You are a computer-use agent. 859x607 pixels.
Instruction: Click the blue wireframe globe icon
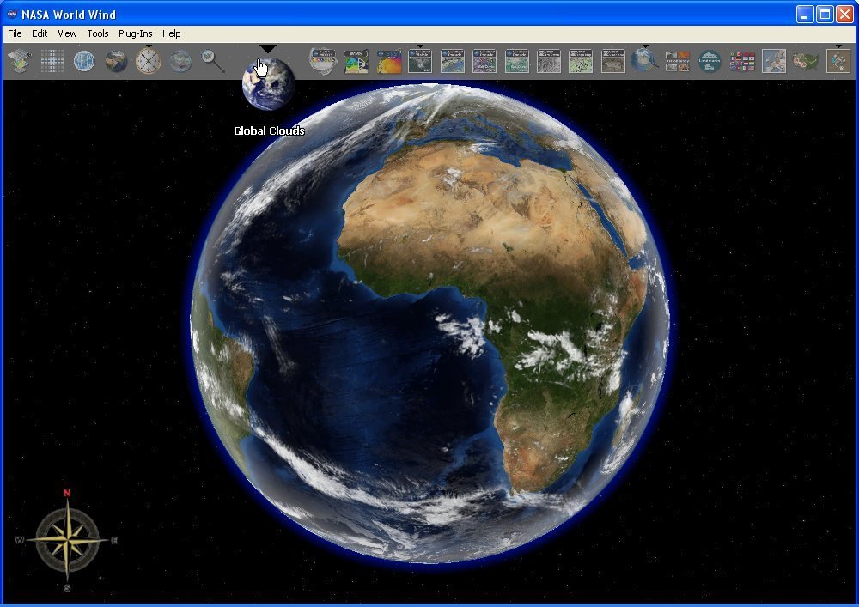[x=84, y=61]
